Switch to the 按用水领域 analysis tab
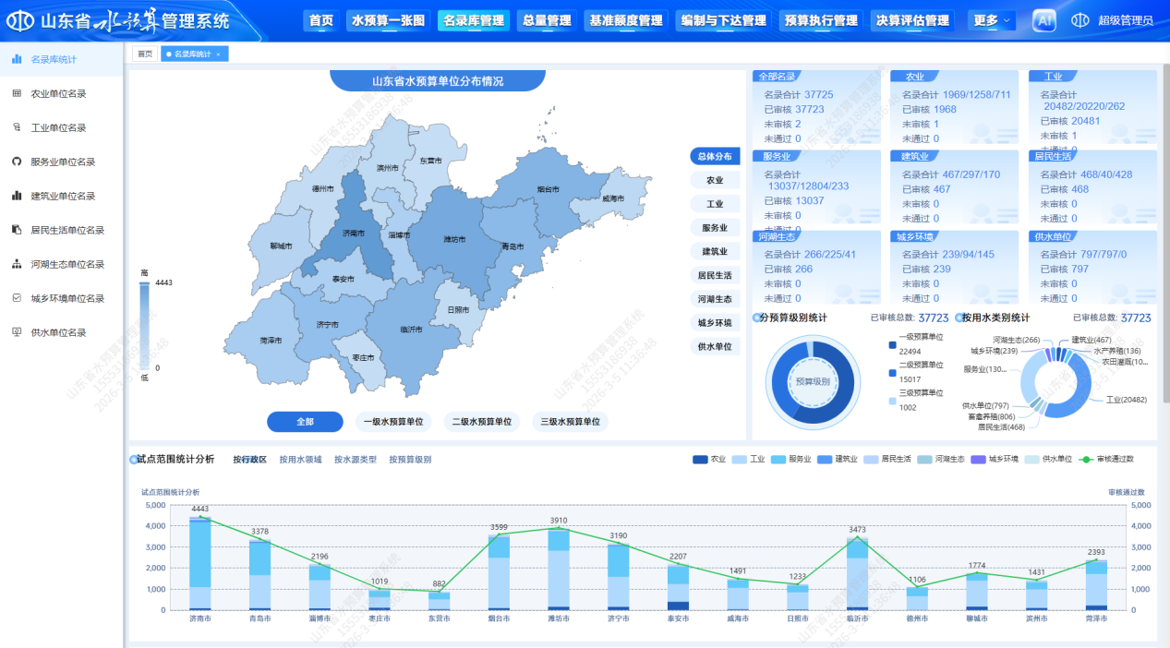Image resolution: width=1170 pixels, height=648 pixels. pos(300,459)
